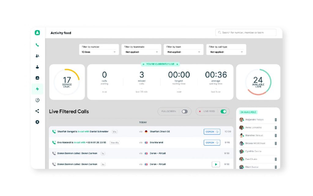Open the 'Filter by team' dropdown
Viewport: 313px width, 196px height.
tap(183, 52)
